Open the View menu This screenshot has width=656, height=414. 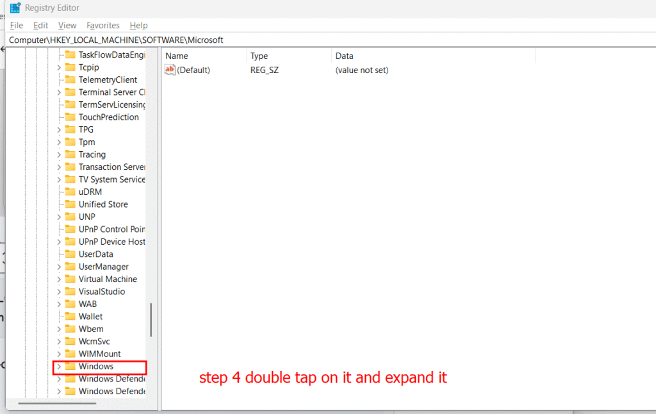click(x=67, y=26)
